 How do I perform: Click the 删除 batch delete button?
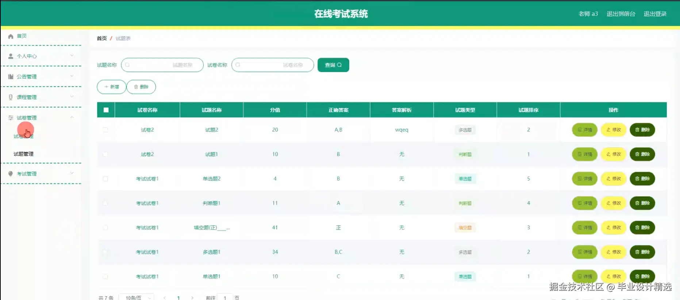141,87
